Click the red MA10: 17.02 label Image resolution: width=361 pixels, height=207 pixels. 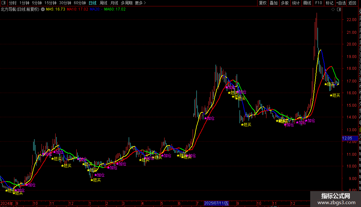[x=77, y=10]
